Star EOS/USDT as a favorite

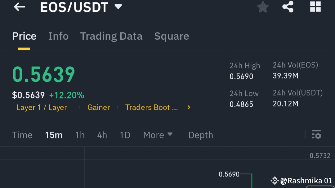pyautogui.click(x=263, y=7)
